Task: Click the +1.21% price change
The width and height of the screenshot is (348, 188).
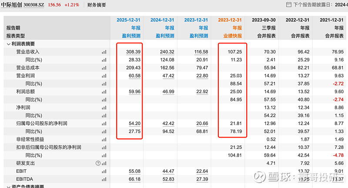Action: point(72,5)
